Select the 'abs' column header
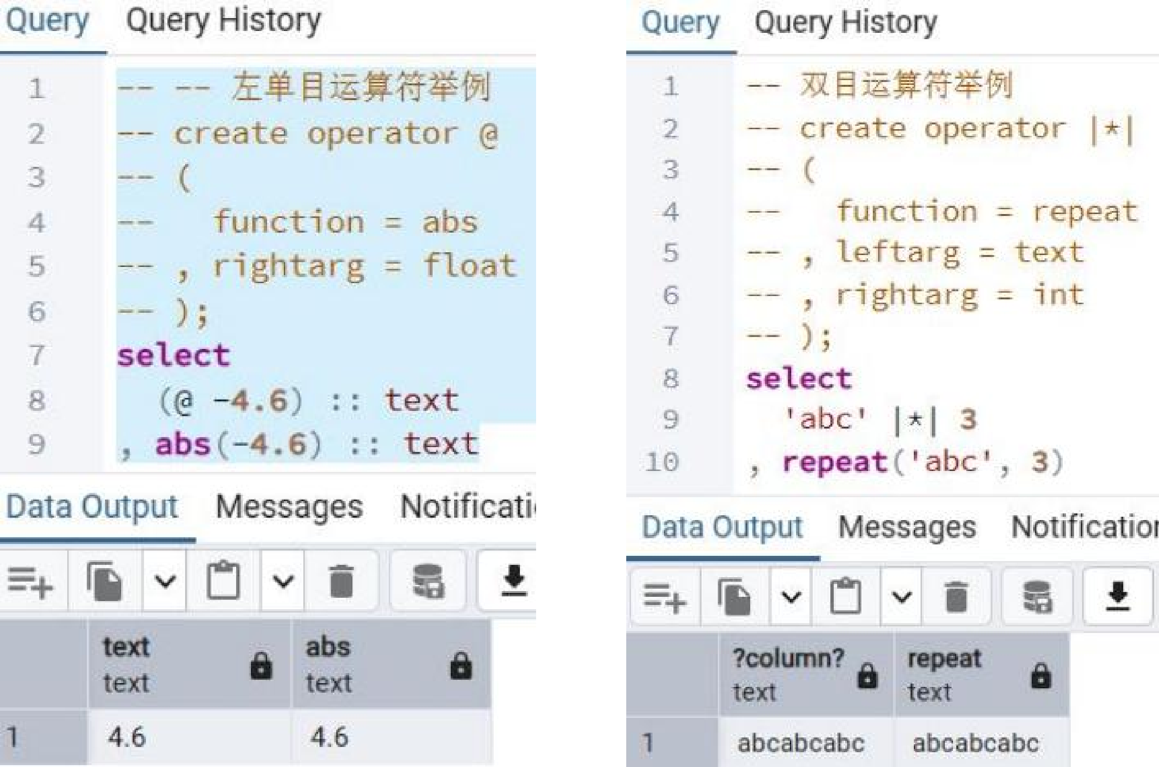The height and width of the screenshot is (767, 1159). coord(391,665)
